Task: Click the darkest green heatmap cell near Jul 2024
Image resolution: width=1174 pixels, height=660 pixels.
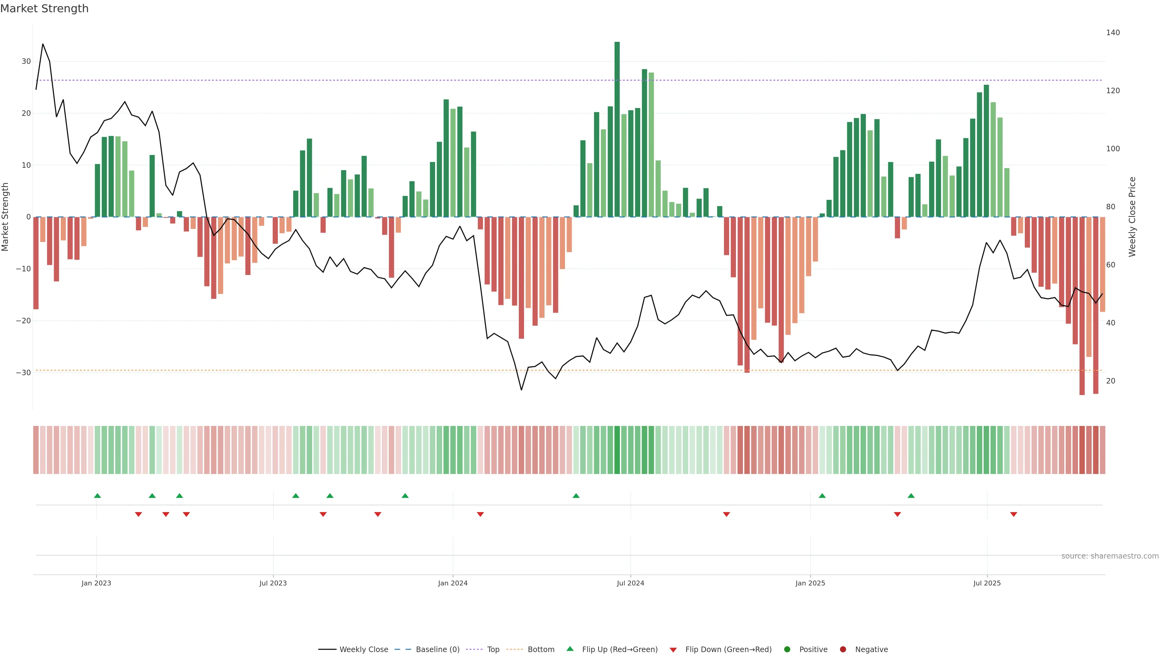Action: (x=617, y=450)
